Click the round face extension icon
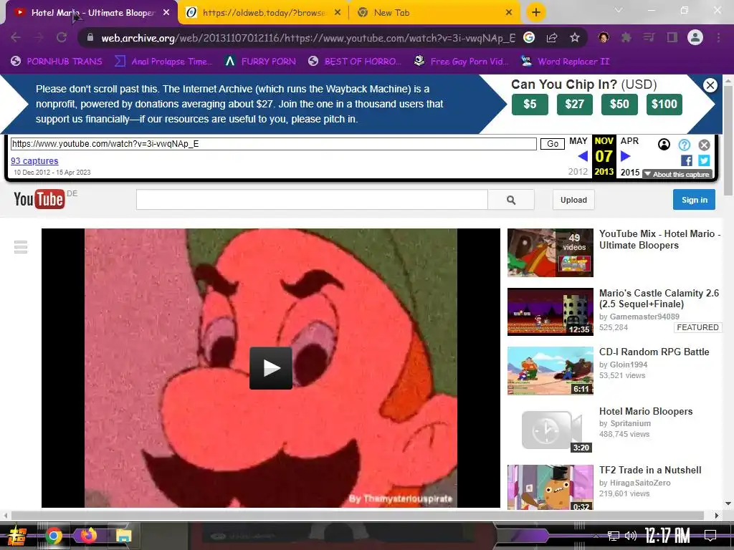Image resolution: width=734 pixels, height=550 pixels. [604, 37]
